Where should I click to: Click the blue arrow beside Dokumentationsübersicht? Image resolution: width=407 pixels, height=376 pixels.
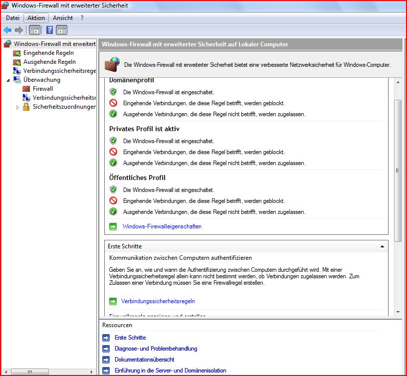pyautogui.click(x=106, y=360)
